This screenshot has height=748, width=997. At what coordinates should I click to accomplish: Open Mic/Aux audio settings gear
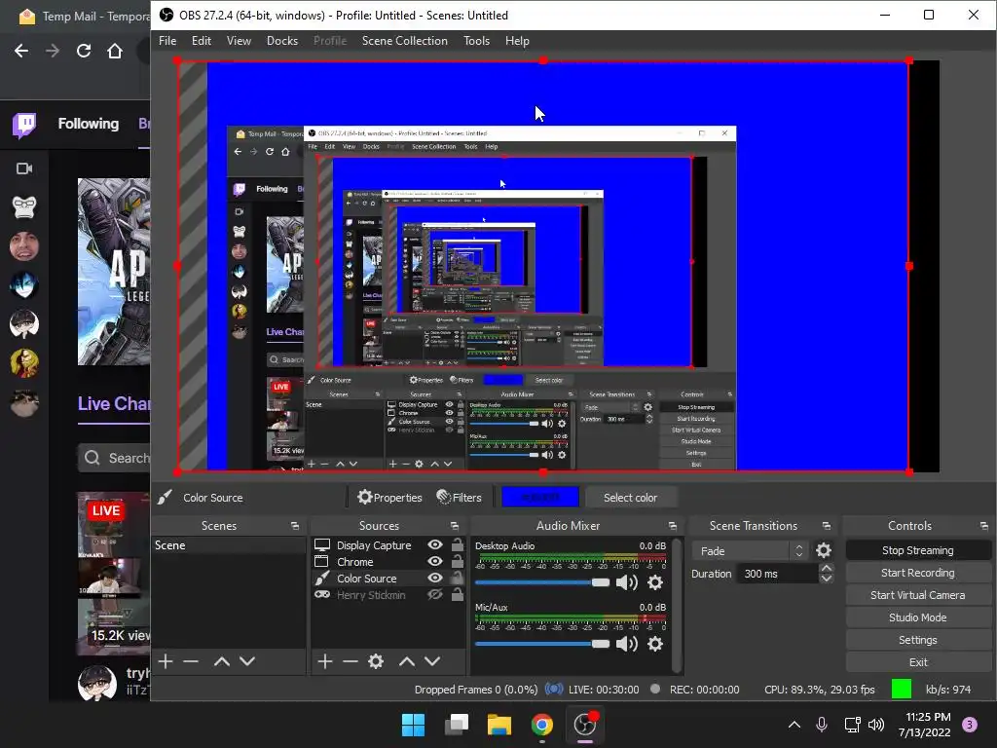(x=655, y=644)
